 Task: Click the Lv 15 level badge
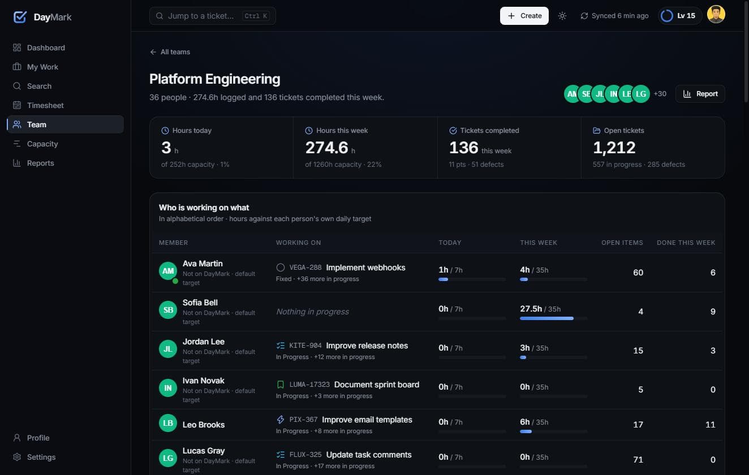coord(680,16)
